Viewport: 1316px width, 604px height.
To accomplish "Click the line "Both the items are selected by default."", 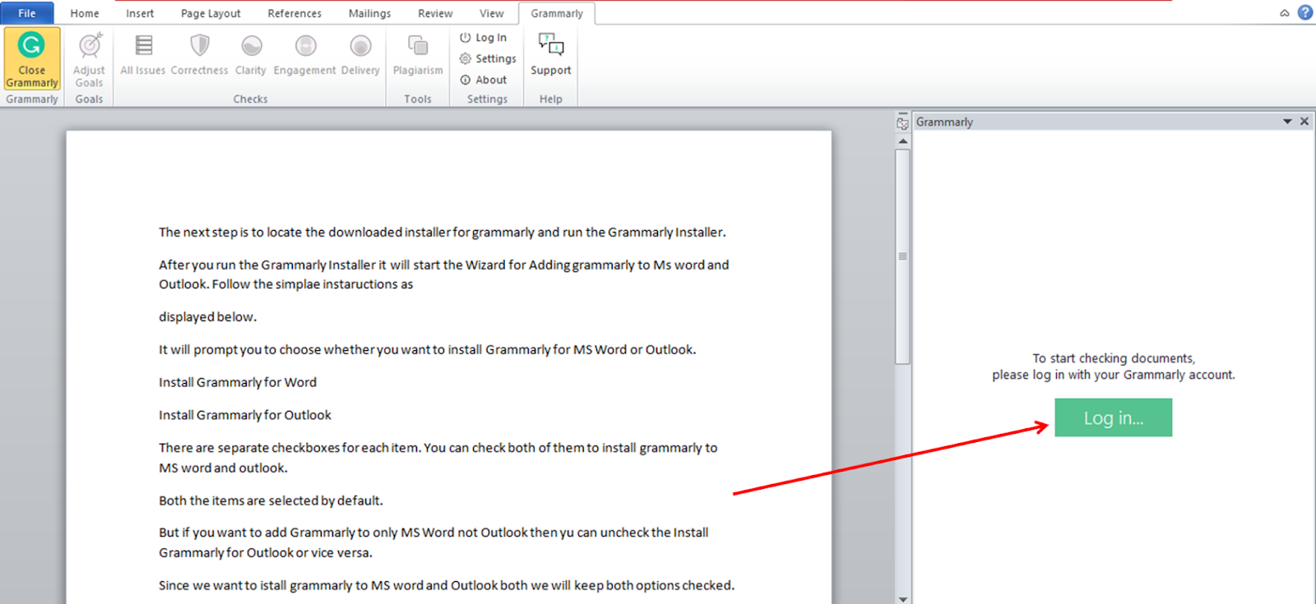I will coord(271,500).
